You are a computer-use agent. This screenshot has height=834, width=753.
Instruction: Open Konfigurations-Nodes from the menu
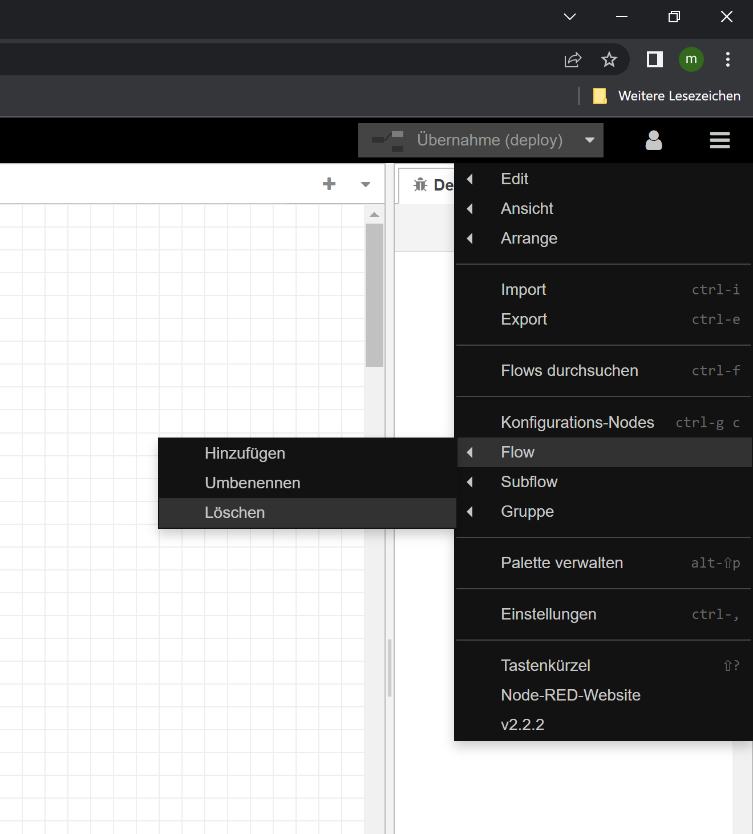pos(604,423)
